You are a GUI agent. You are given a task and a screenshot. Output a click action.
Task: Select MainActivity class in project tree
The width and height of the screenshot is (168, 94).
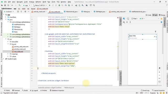pos(18,29)
